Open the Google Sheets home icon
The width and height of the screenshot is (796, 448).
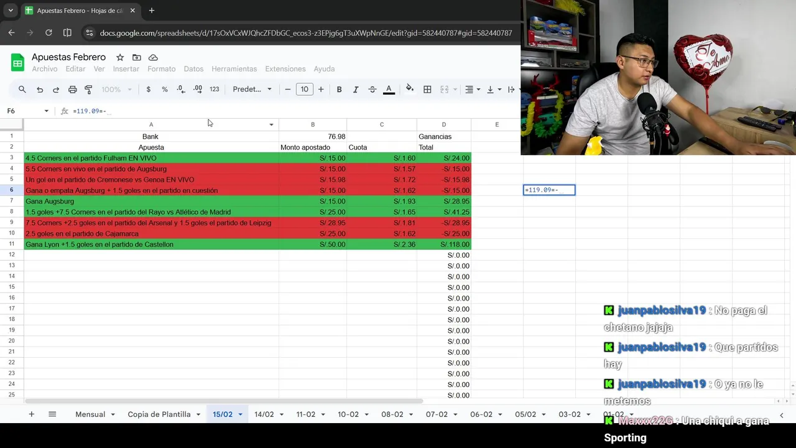pos(17,63)
